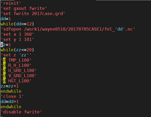Click the 2017case.grd filename text
The height and width of the screenshot is (117, 151).
coord(47,14)
